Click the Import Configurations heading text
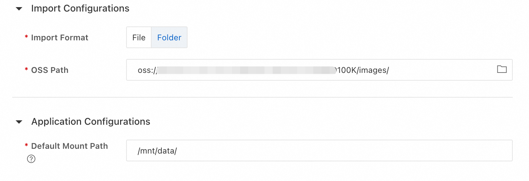Image resolution: width=529 pixels, height=181 pixels. tap(80, 8)
